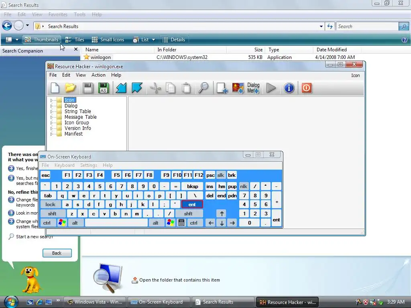411x308 pixels.
Task: Expand the Manifest tree node
Action: tap(51, 134)
